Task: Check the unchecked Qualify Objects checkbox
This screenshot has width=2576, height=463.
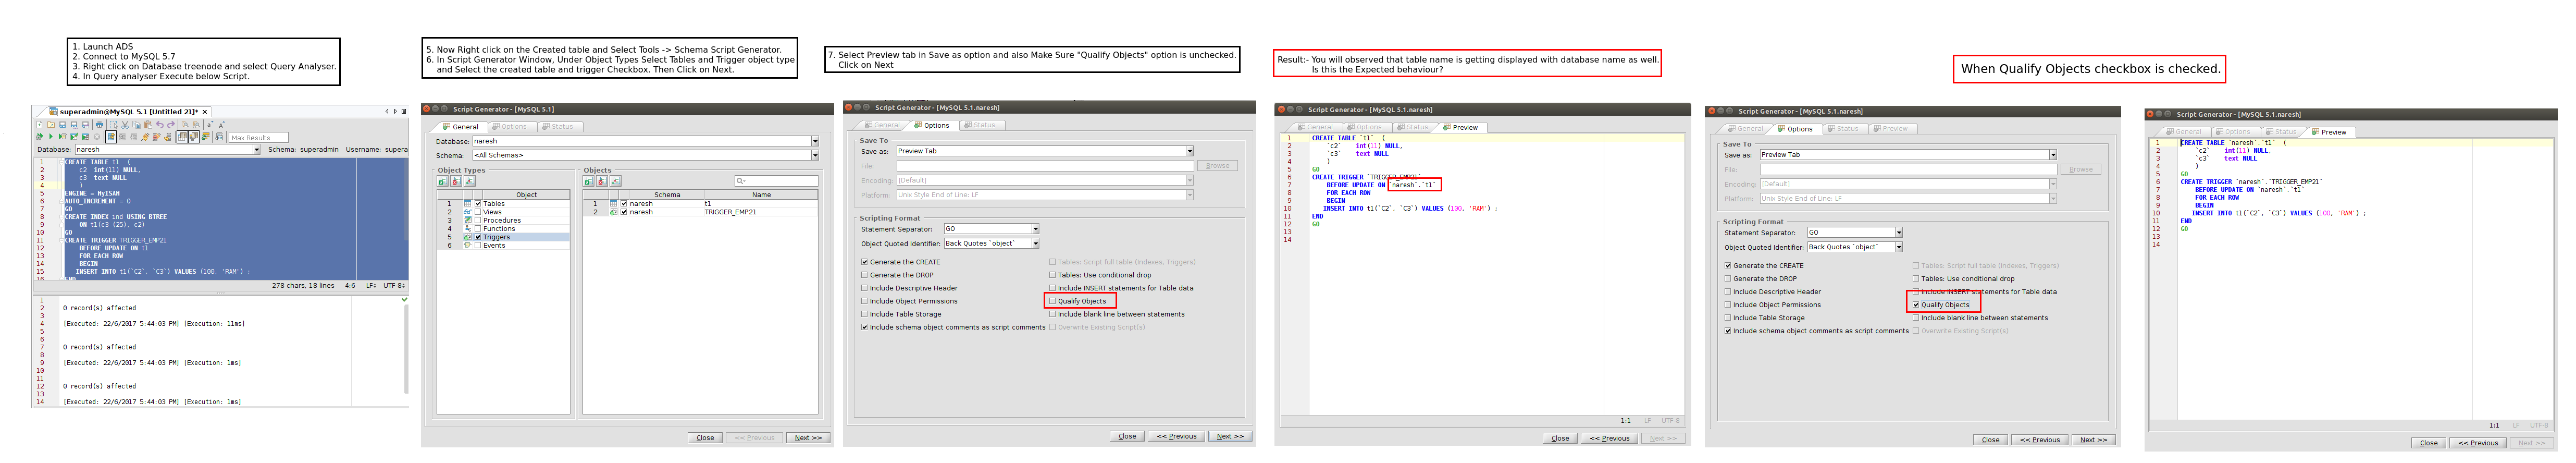Action: pos(1052,301)
